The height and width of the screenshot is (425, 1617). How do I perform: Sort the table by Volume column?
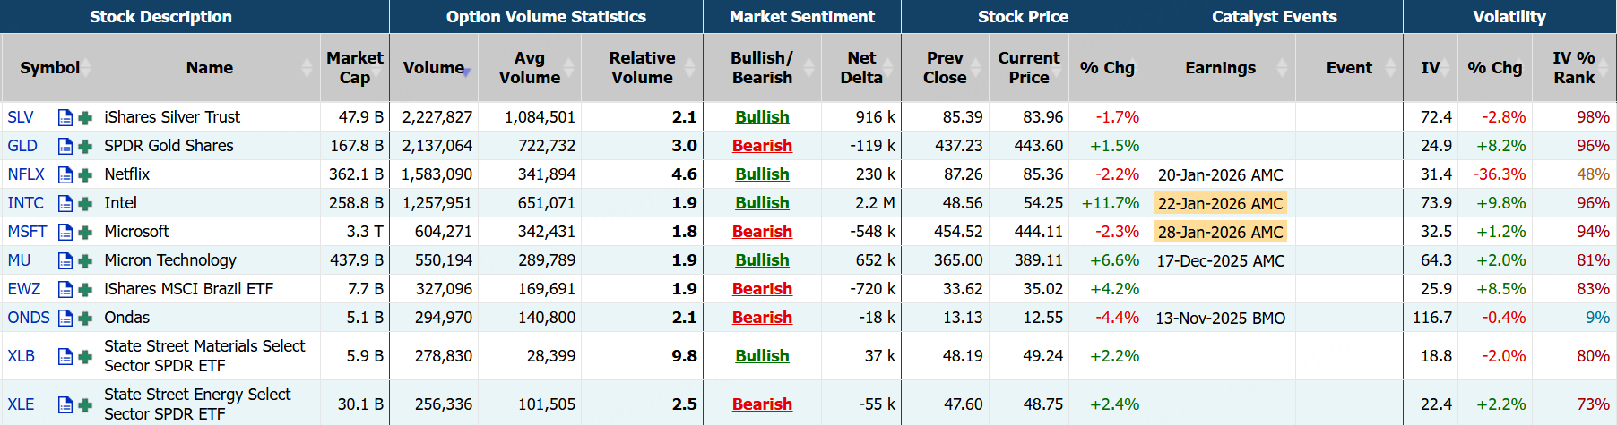(434, 68)
